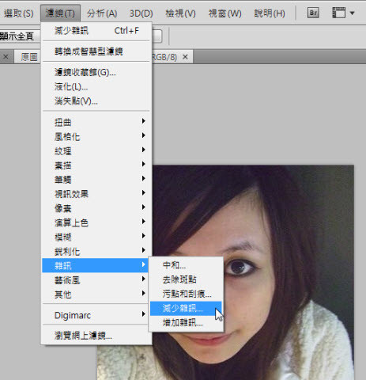Click the 濾鏡(T) menu
This screenshot has width=366, height=380.
[x=60, y=13]
